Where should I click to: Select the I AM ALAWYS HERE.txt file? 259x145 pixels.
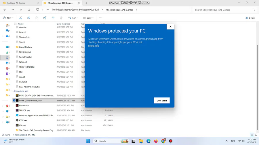tap(29, 87)
